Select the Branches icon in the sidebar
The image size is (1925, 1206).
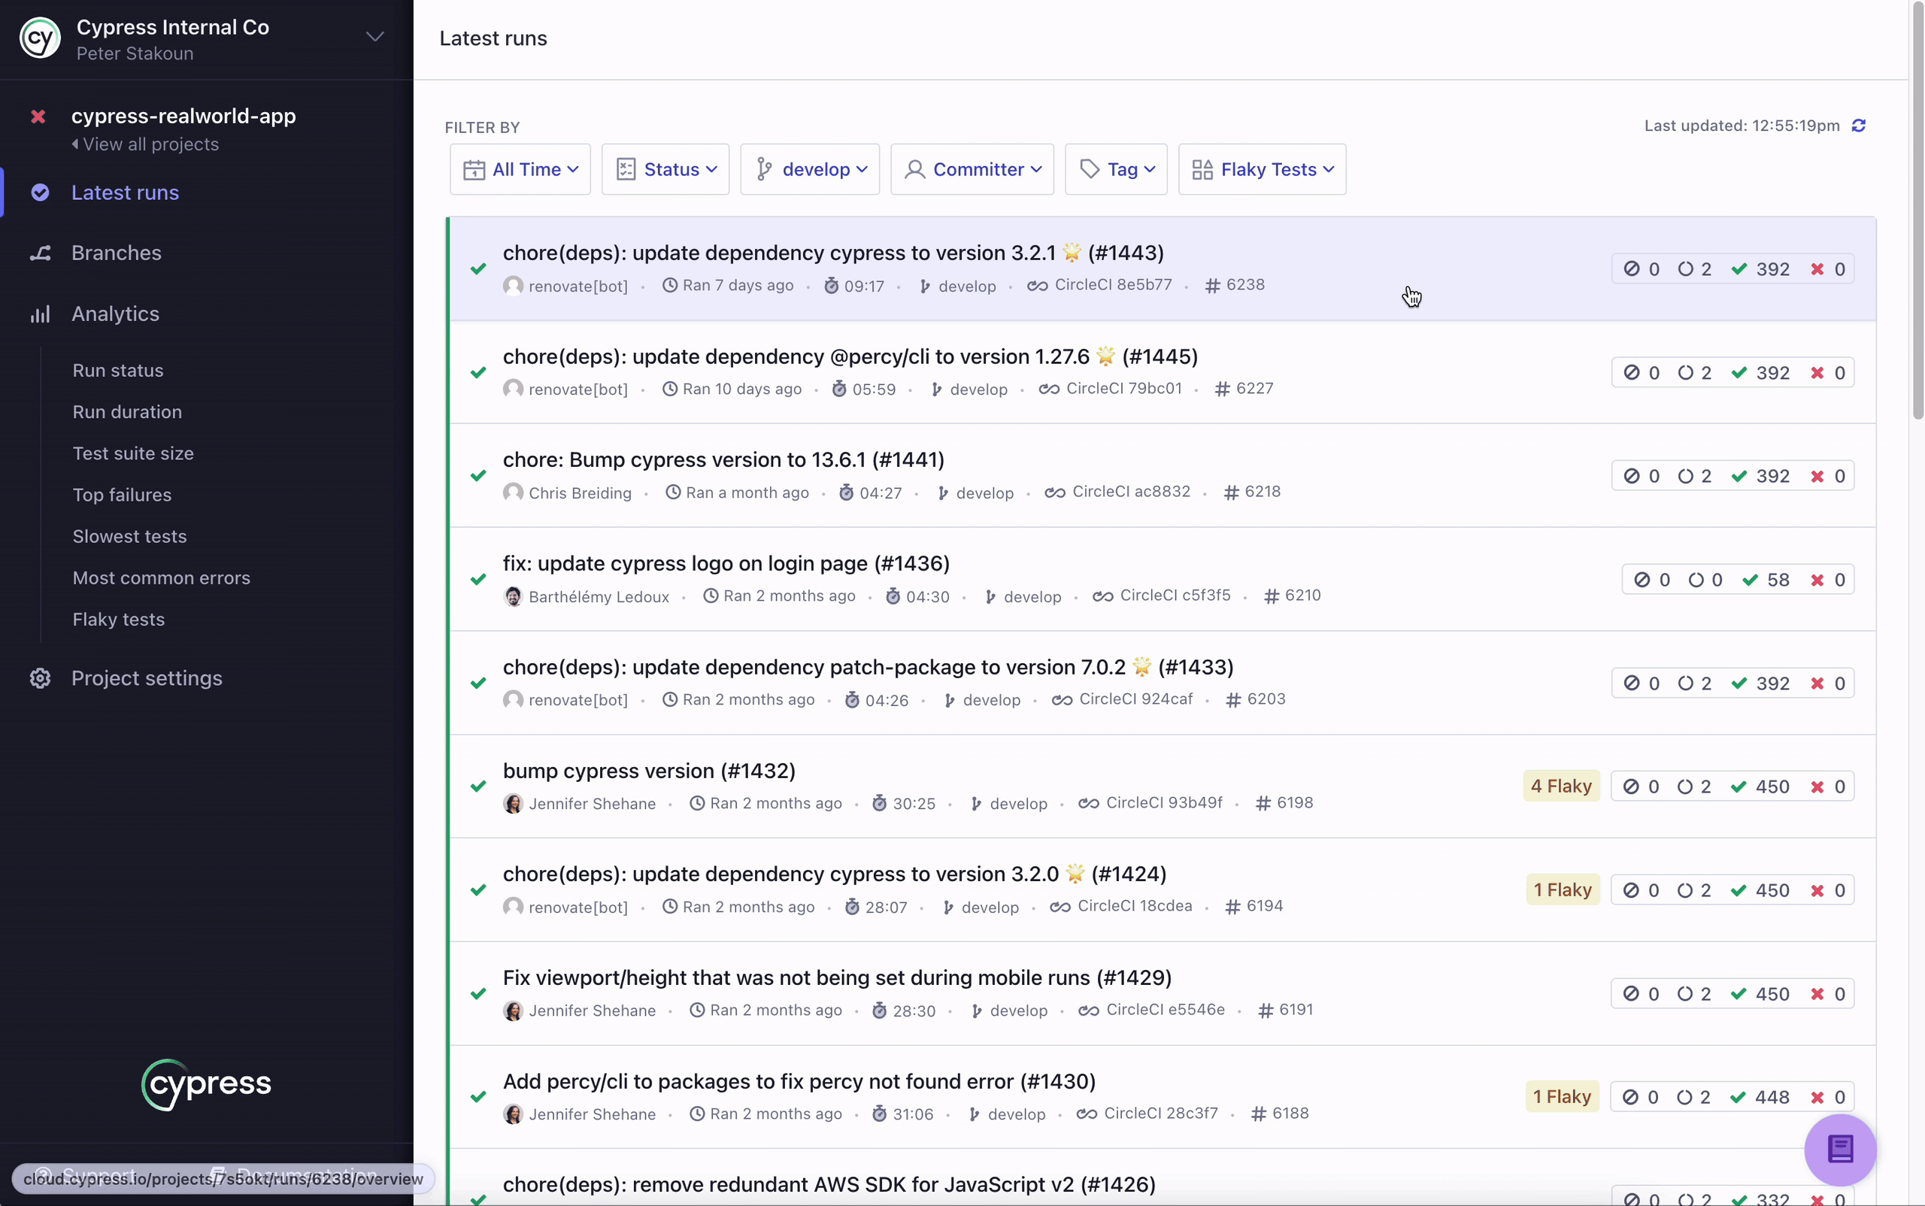[41, 253]
